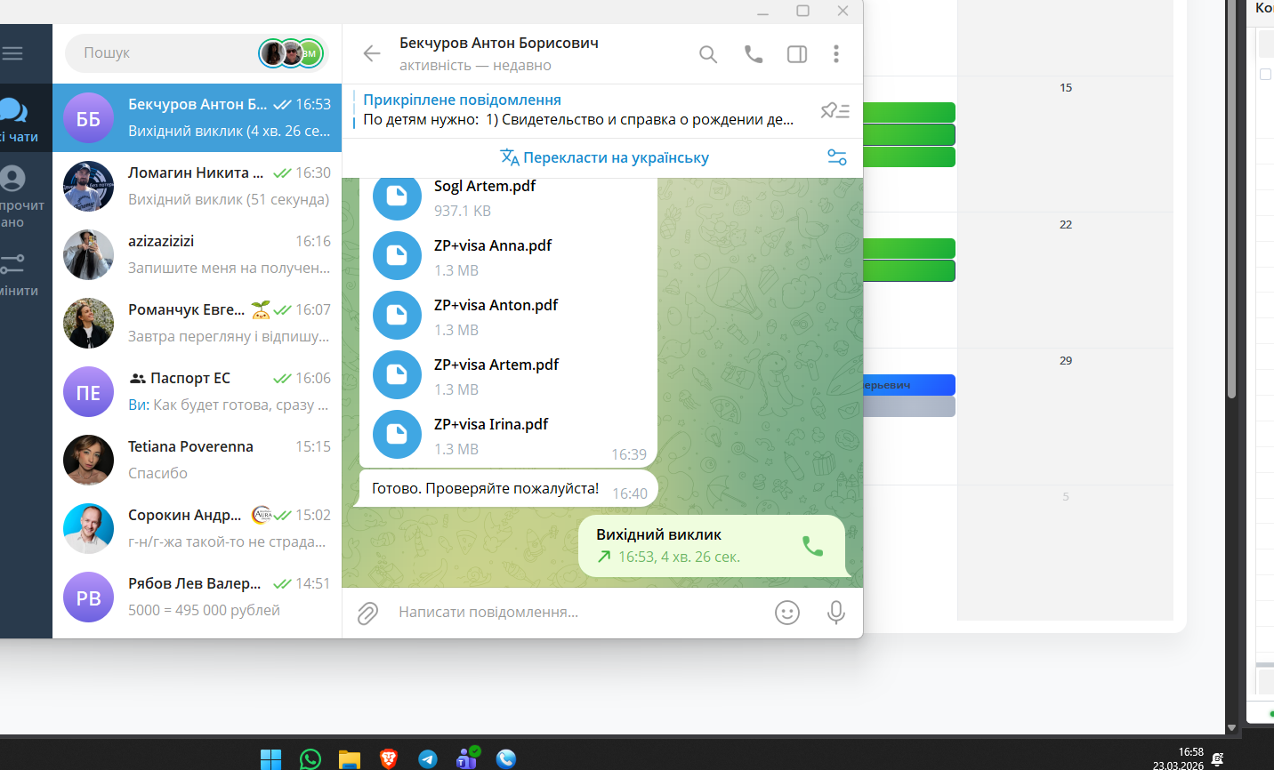Click the ПЕ group avatar
Screen dimensions: 1274x770
coord(88,392)
